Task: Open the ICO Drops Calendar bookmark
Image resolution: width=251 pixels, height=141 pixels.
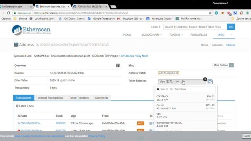Action: (72, 18)
